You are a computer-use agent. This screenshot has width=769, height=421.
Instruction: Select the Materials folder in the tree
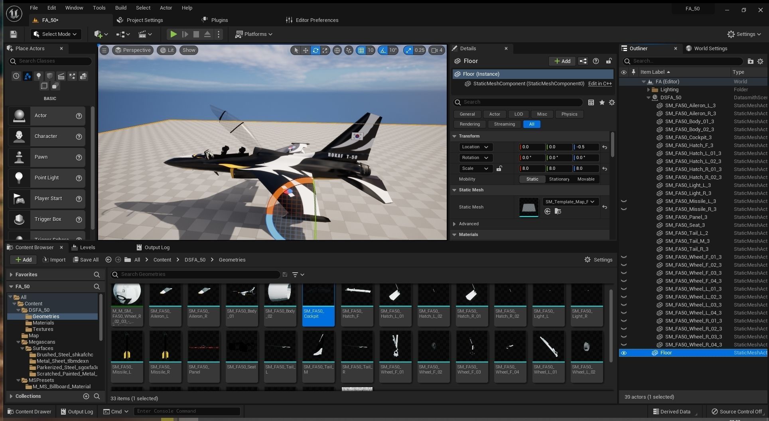click(43, 323)
